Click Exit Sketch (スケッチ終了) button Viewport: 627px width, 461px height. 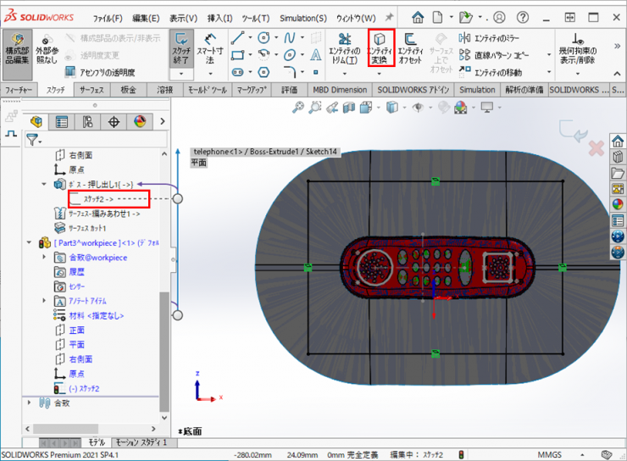click(181, 47)
